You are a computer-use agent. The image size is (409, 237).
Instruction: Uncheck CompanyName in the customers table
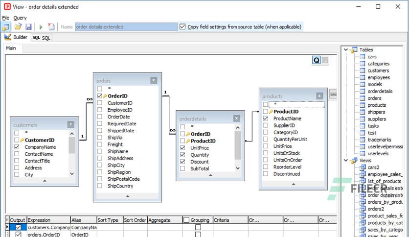point(17,147)
